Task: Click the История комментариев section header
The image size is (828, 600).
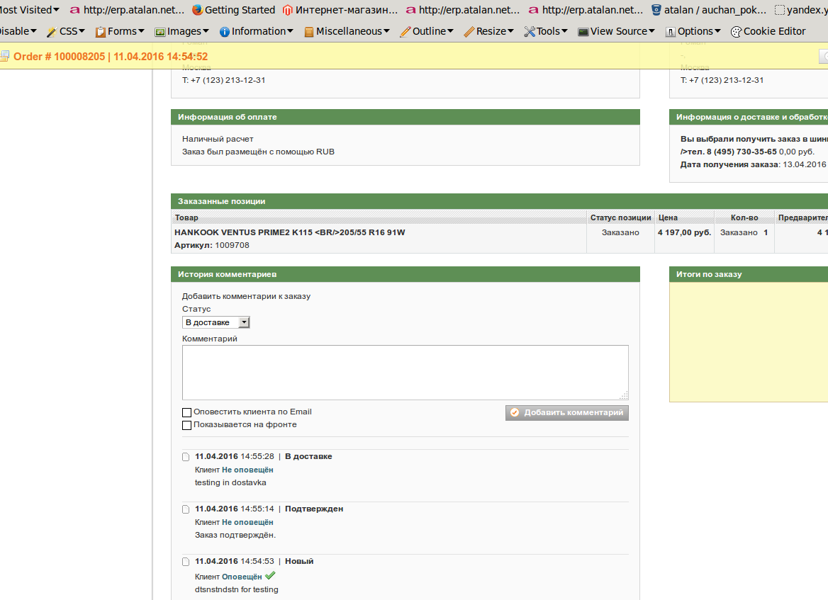Action: pos(405,274)
